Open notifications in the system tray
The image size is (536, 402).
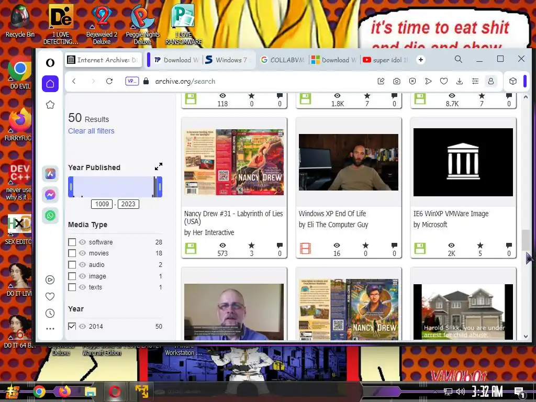(x=519, y=392)
